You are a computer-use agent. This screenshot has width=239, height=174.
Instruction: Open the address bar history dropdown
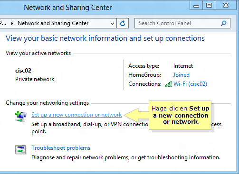tap(112, 24)
